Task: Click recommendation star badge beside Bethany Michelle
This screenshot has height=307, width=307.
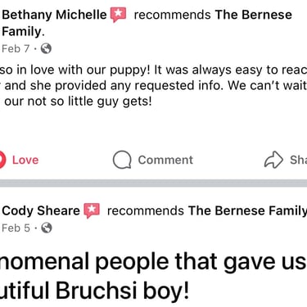Action: pyautogui.click(x=118, y=15)
